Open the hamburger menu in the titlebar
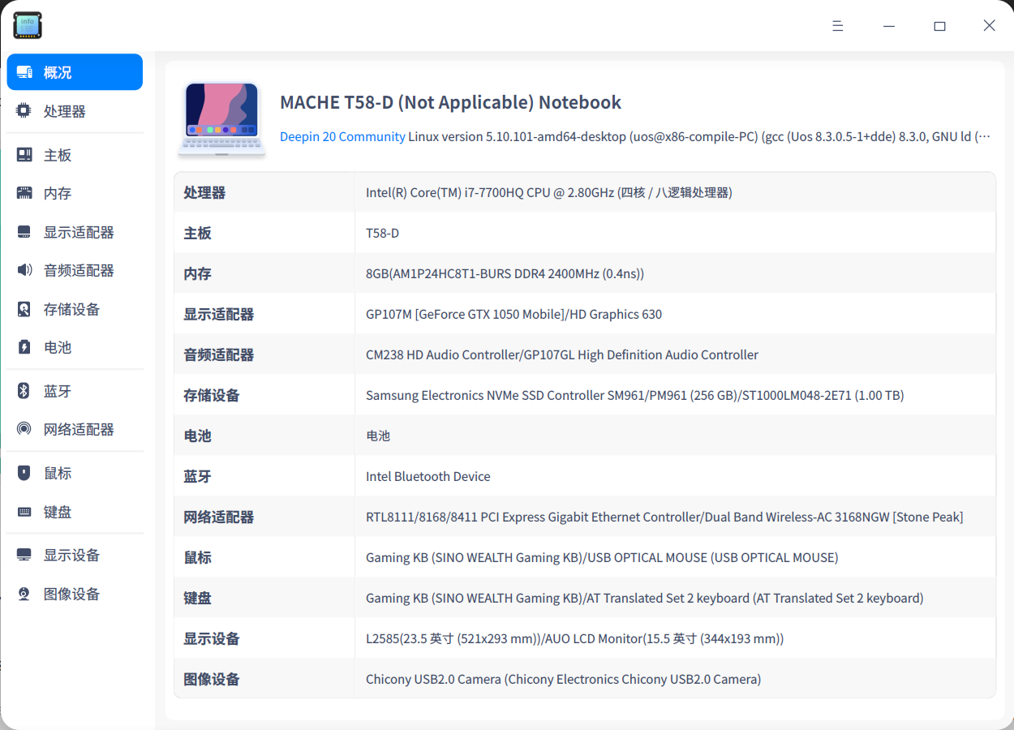This screenshot has width=1014, height=730. (837, 25)
